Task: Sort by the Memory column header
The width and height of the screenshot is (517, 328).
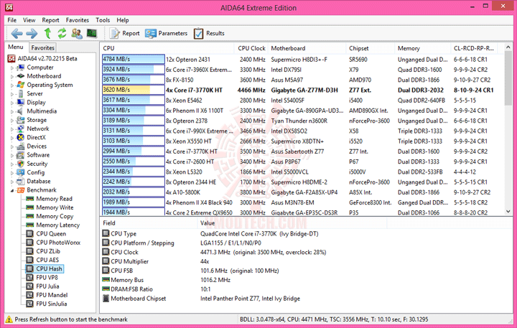Action: 423,48
